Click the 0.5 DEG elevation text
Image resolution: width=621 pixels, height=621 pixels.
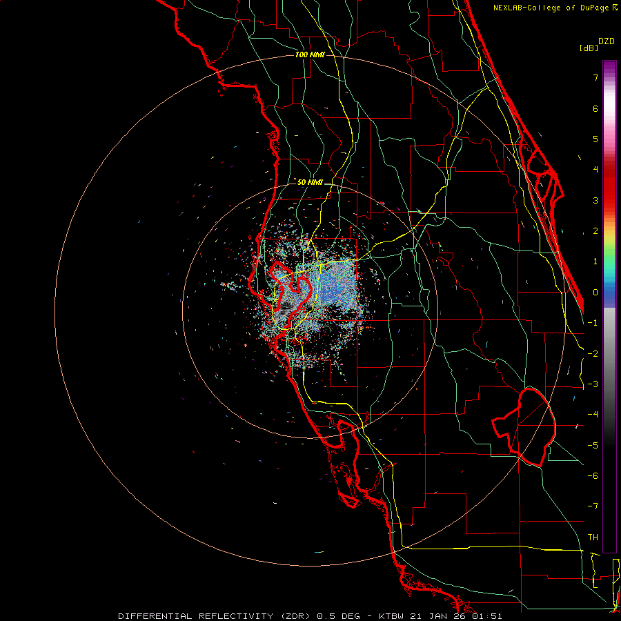(338, 616)
